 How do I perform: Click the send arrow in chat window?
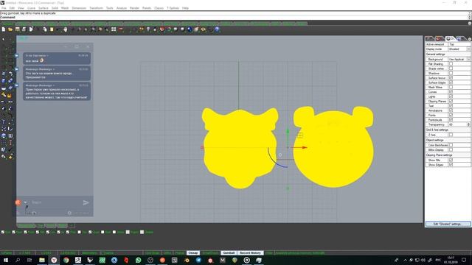(86, 203)
